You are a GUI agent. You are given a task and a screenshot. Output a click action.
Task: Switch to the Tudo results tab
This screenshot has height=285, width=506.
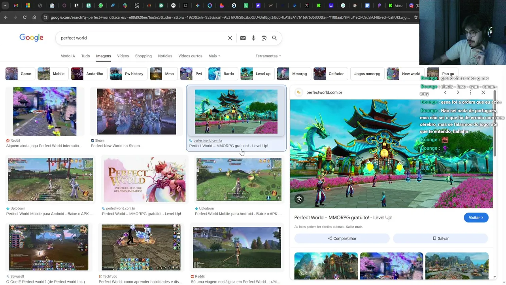click(85, 56)
